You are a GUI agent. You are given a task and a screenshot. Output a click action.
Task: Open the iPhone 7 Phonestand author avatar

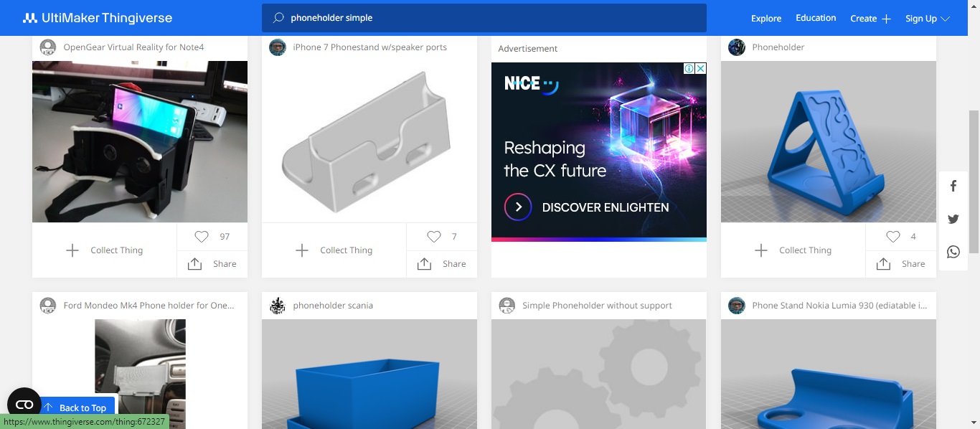[x=278, y=47]
